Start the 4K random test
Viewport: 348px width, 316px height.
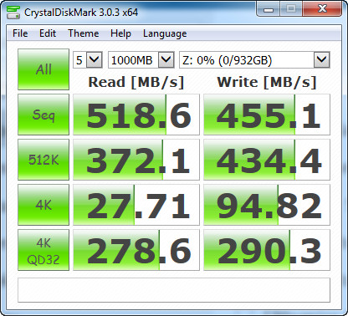[x=43, y=205]
